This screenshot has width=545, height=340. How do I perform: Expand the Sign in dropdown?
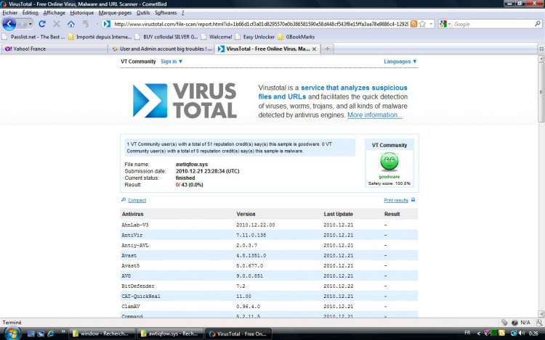[x=171, y=62]
